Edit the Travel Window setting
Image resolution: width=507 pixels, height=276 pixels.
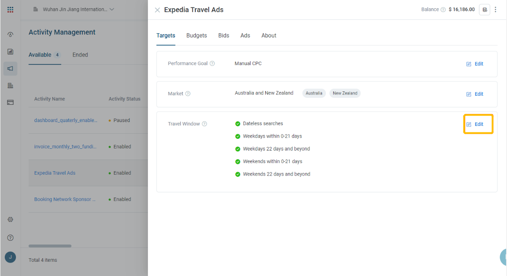click(x=475, y=124)
